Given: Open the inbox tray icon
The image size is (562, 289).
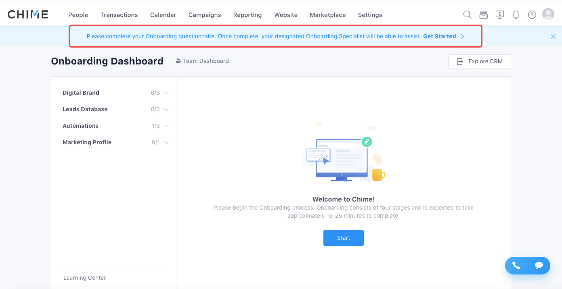Looking at the screenshot, I should [x=484, y=15].
